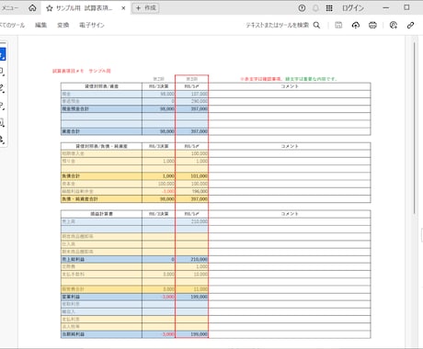Close the サンプル用 試算表 document tab
The width and height of the screenshot is (423, 349).
coord(123,8)
